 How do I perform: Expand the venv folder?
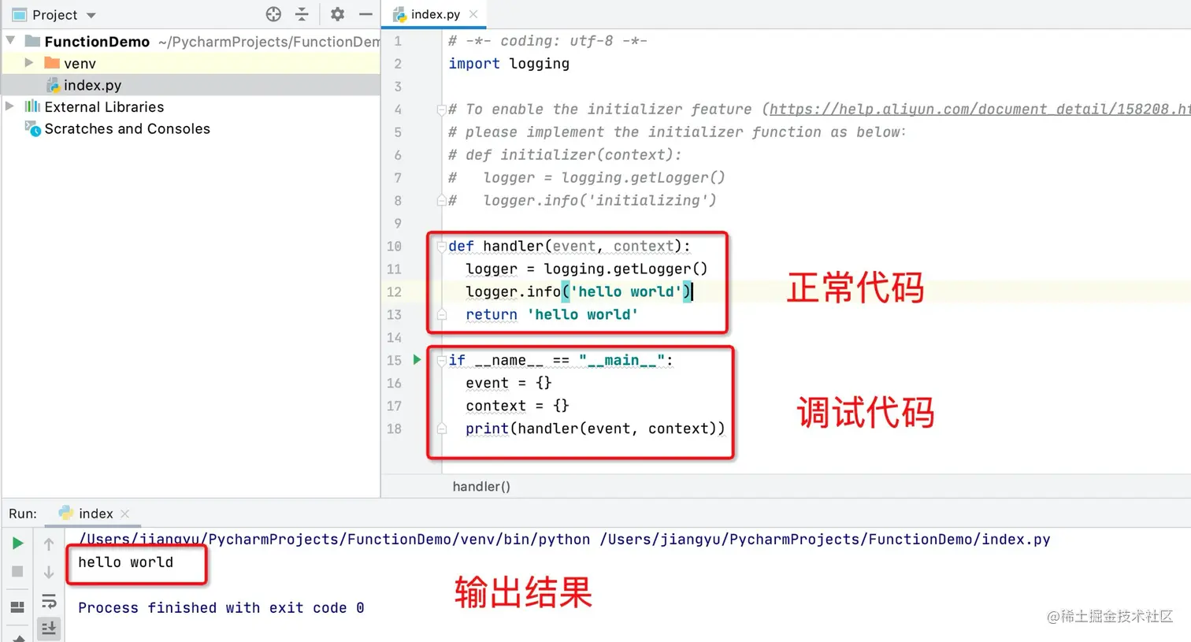pos(28,62)
